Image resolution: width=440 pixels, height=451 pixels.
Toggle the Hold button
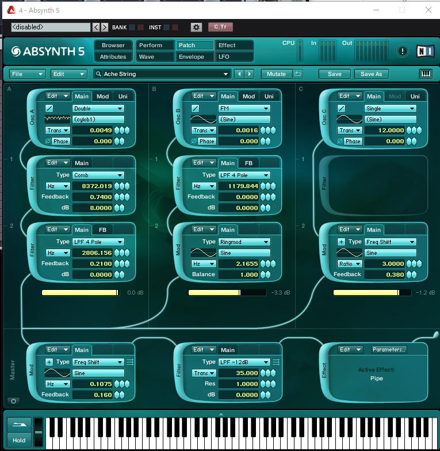coord(19,440)
